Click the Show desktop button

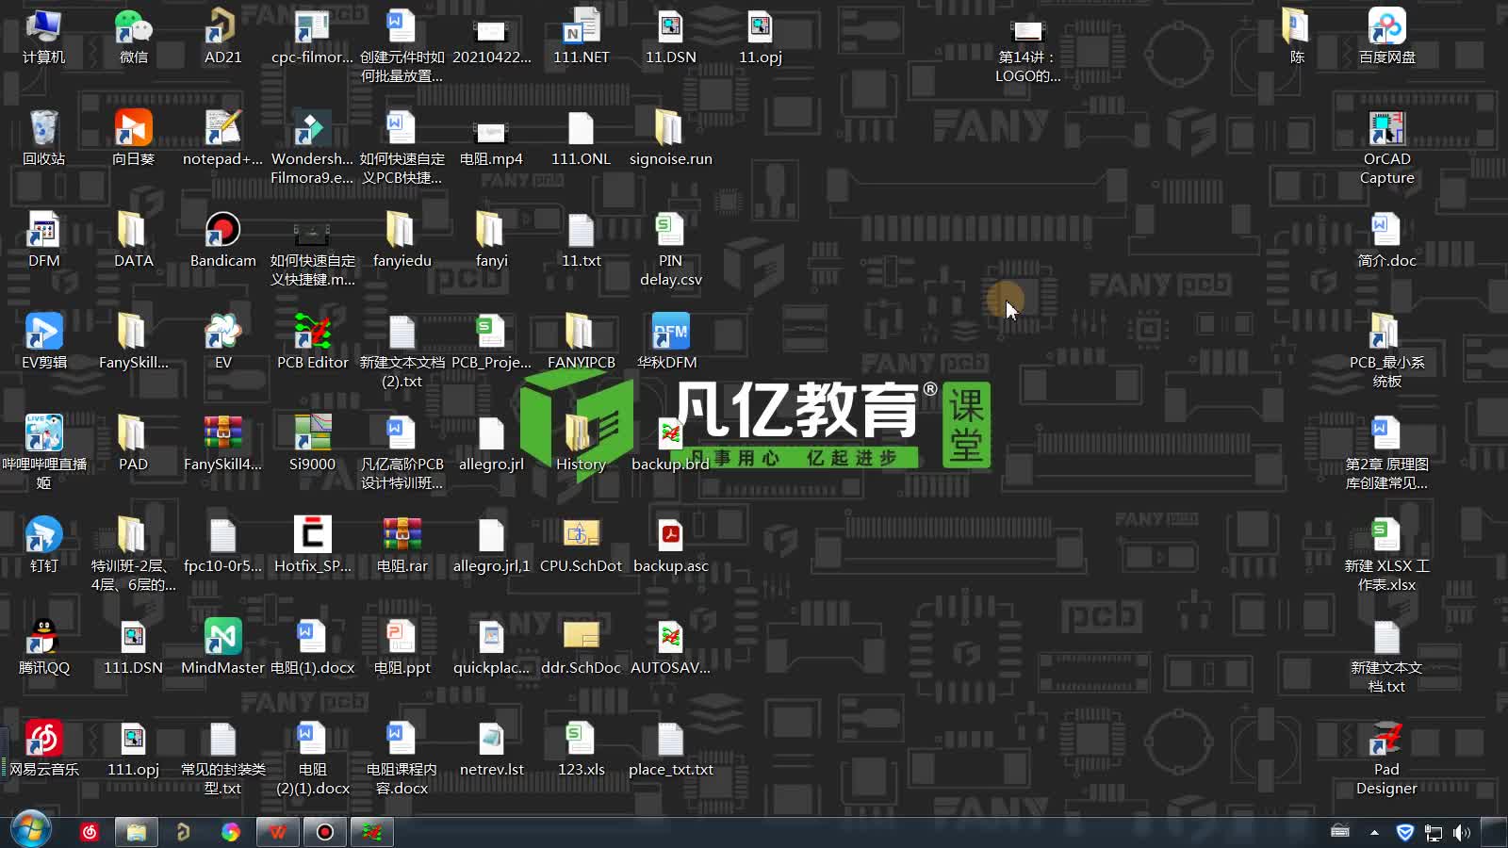1494,832
